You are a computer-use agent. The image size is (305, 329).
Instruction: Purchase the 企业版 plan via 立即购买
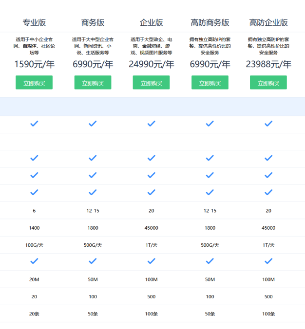tap(151, 82)
